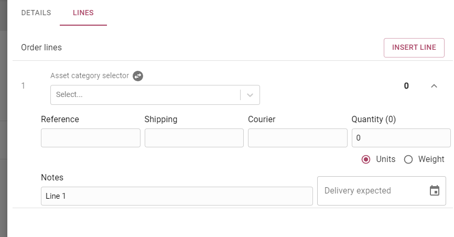Image resolution: width=454 pixels, height=237 pixels.
Task: Click the INSERT LINE button
Action: click(x=414, y=48)
